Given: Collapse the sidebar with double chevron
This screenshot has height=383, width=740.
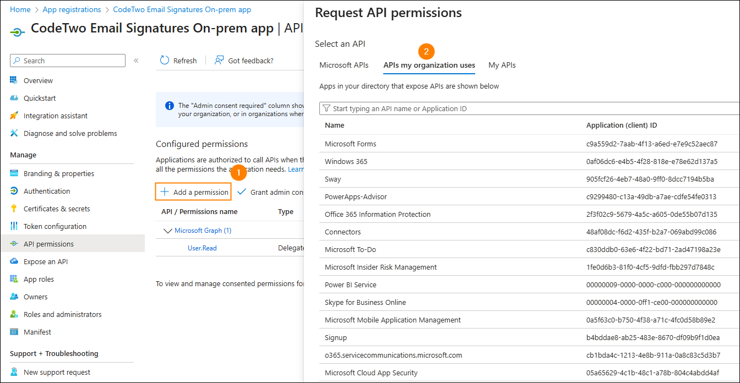Looking at the screenshot, I should coord(136,61).
